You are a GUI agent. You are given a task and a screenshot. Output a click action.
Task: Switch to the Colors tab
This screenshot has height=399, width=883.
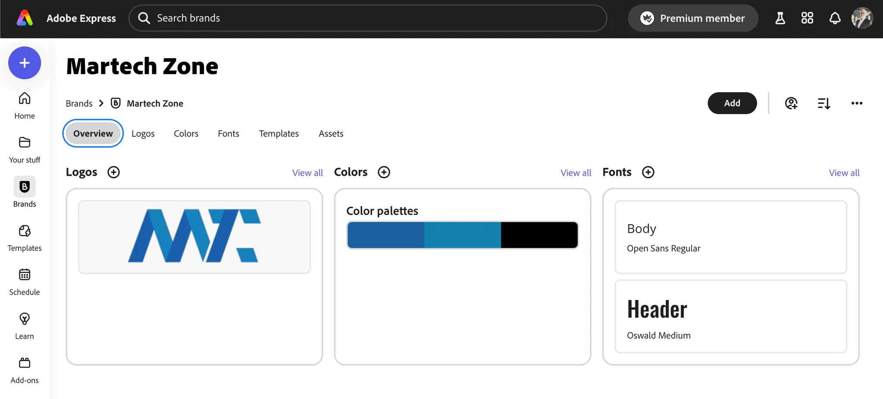(x=186, y=133)
